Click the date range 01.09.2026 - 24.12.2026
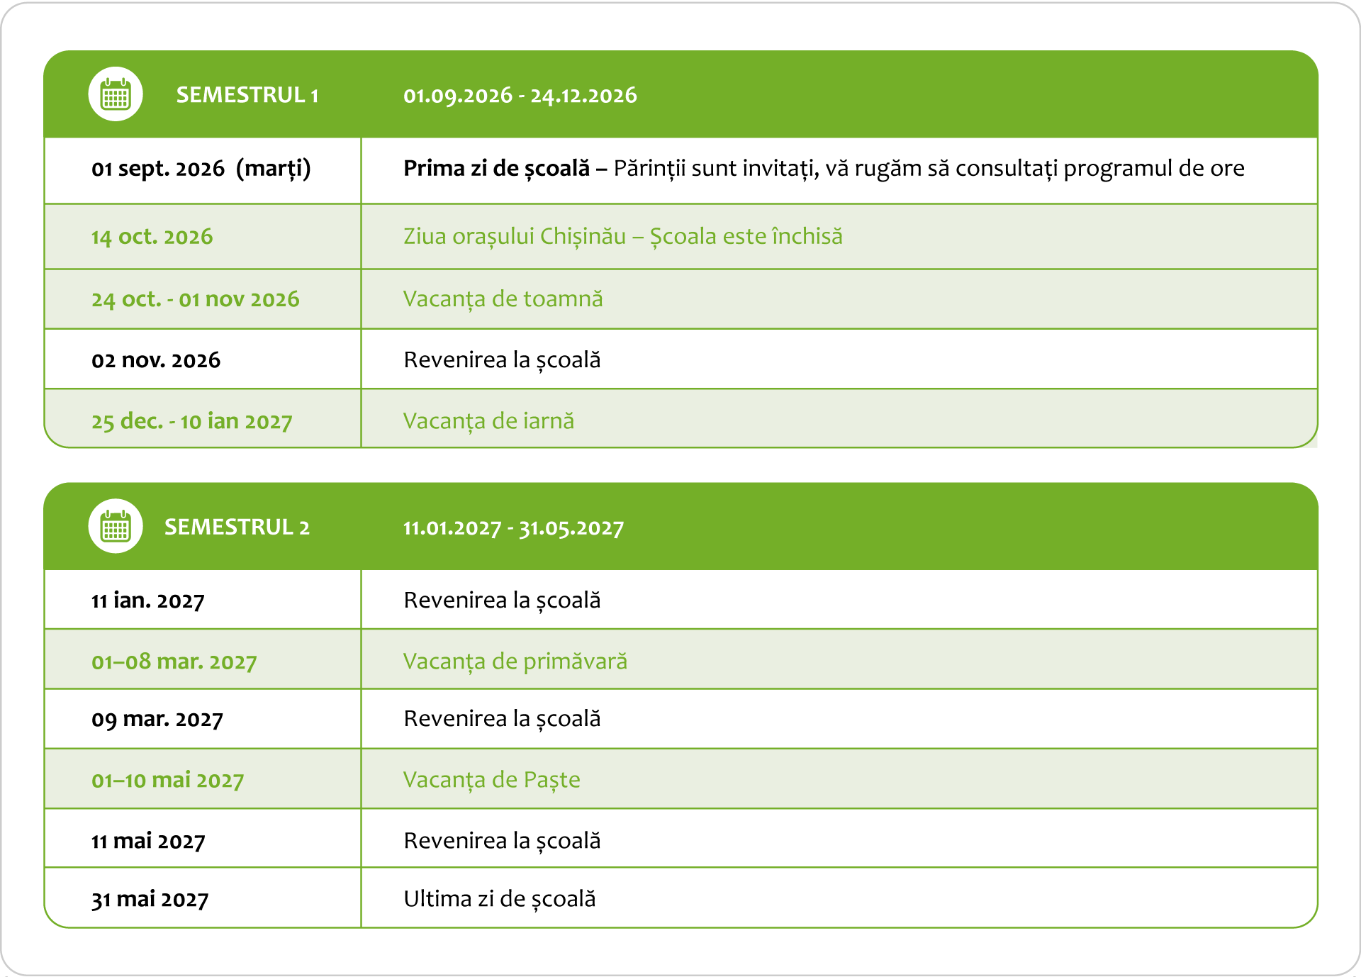Image resolution: width=1361 pixels, height=977 pixels. pyautogui.click(x=520, y=95)
